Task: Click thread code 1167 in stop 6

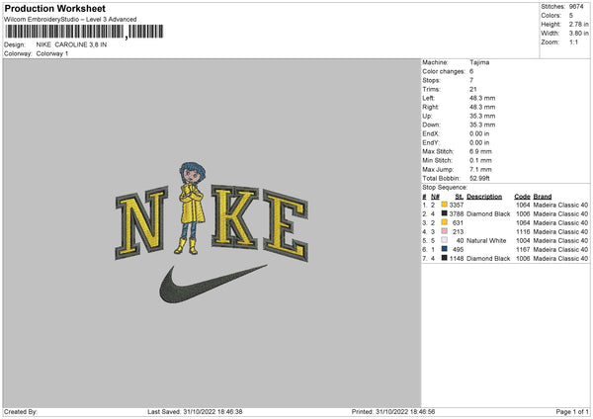Action: tap(523, 250)
